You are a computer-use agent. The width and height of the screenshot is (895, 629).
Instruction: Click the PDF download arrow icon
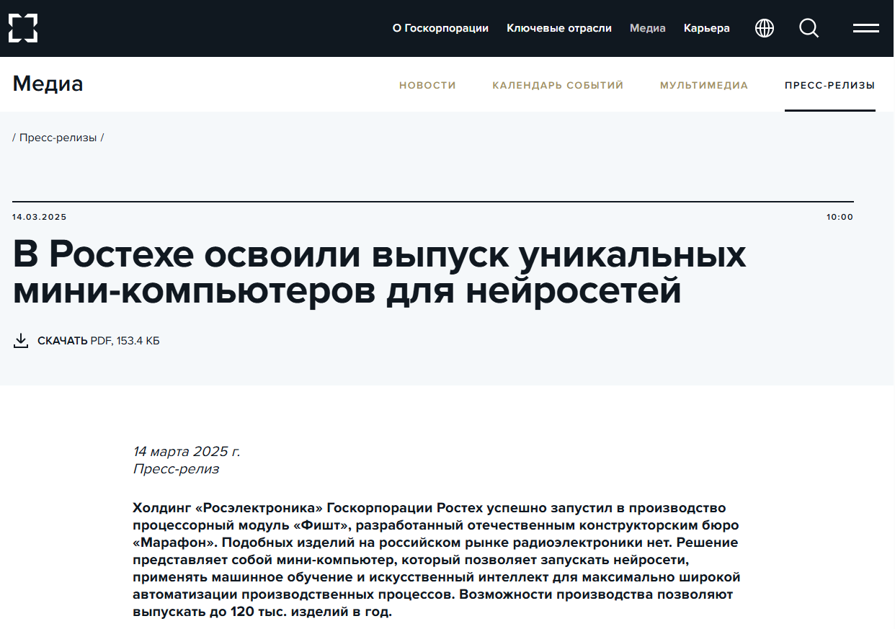tap(21, 341)
